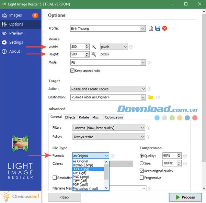This screenshot has width=206, height=203.
Task: Open the Action dropdown
Action: [x=108, y=89]
